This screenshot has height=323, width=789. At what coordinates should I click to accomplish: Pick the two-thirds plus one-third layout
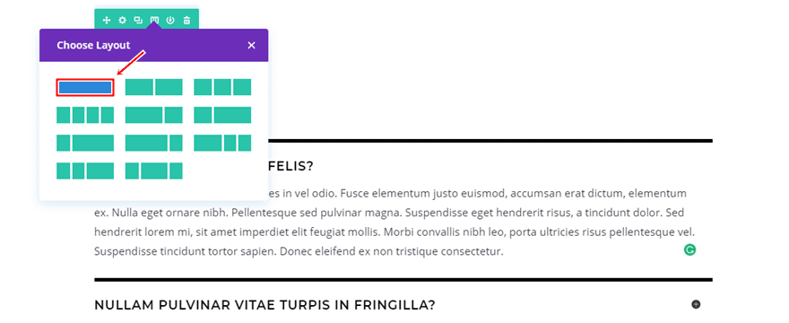[x=154, y=115]
